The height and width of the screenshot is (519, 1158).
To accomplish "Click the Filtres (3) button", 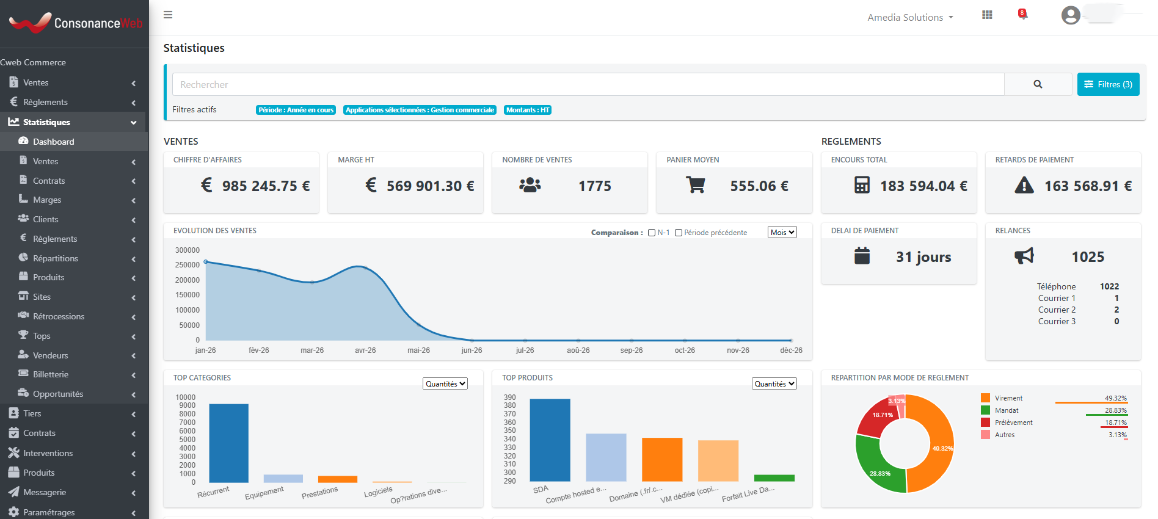I will click(1108, 84).
